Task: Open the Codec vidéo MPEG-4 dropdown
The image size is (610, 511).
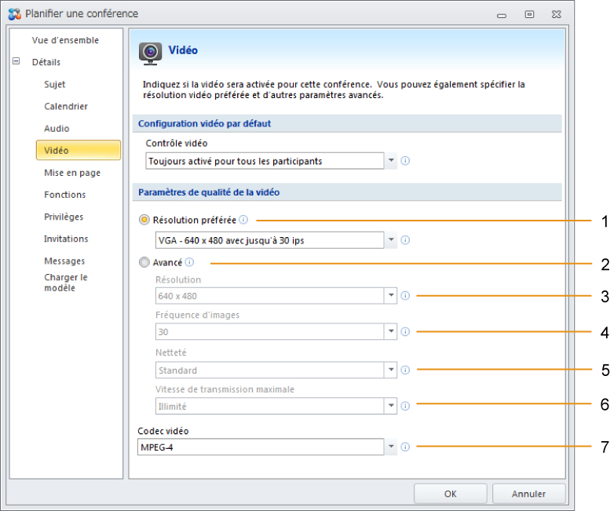Action: pyautogui.click(x=391, y=447)
